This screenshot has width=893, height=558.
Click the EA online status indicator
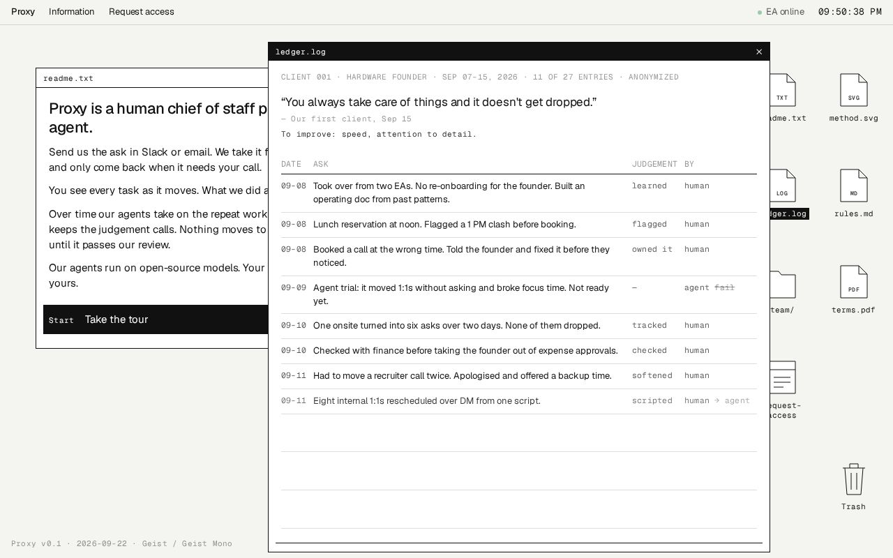[781, 12]
